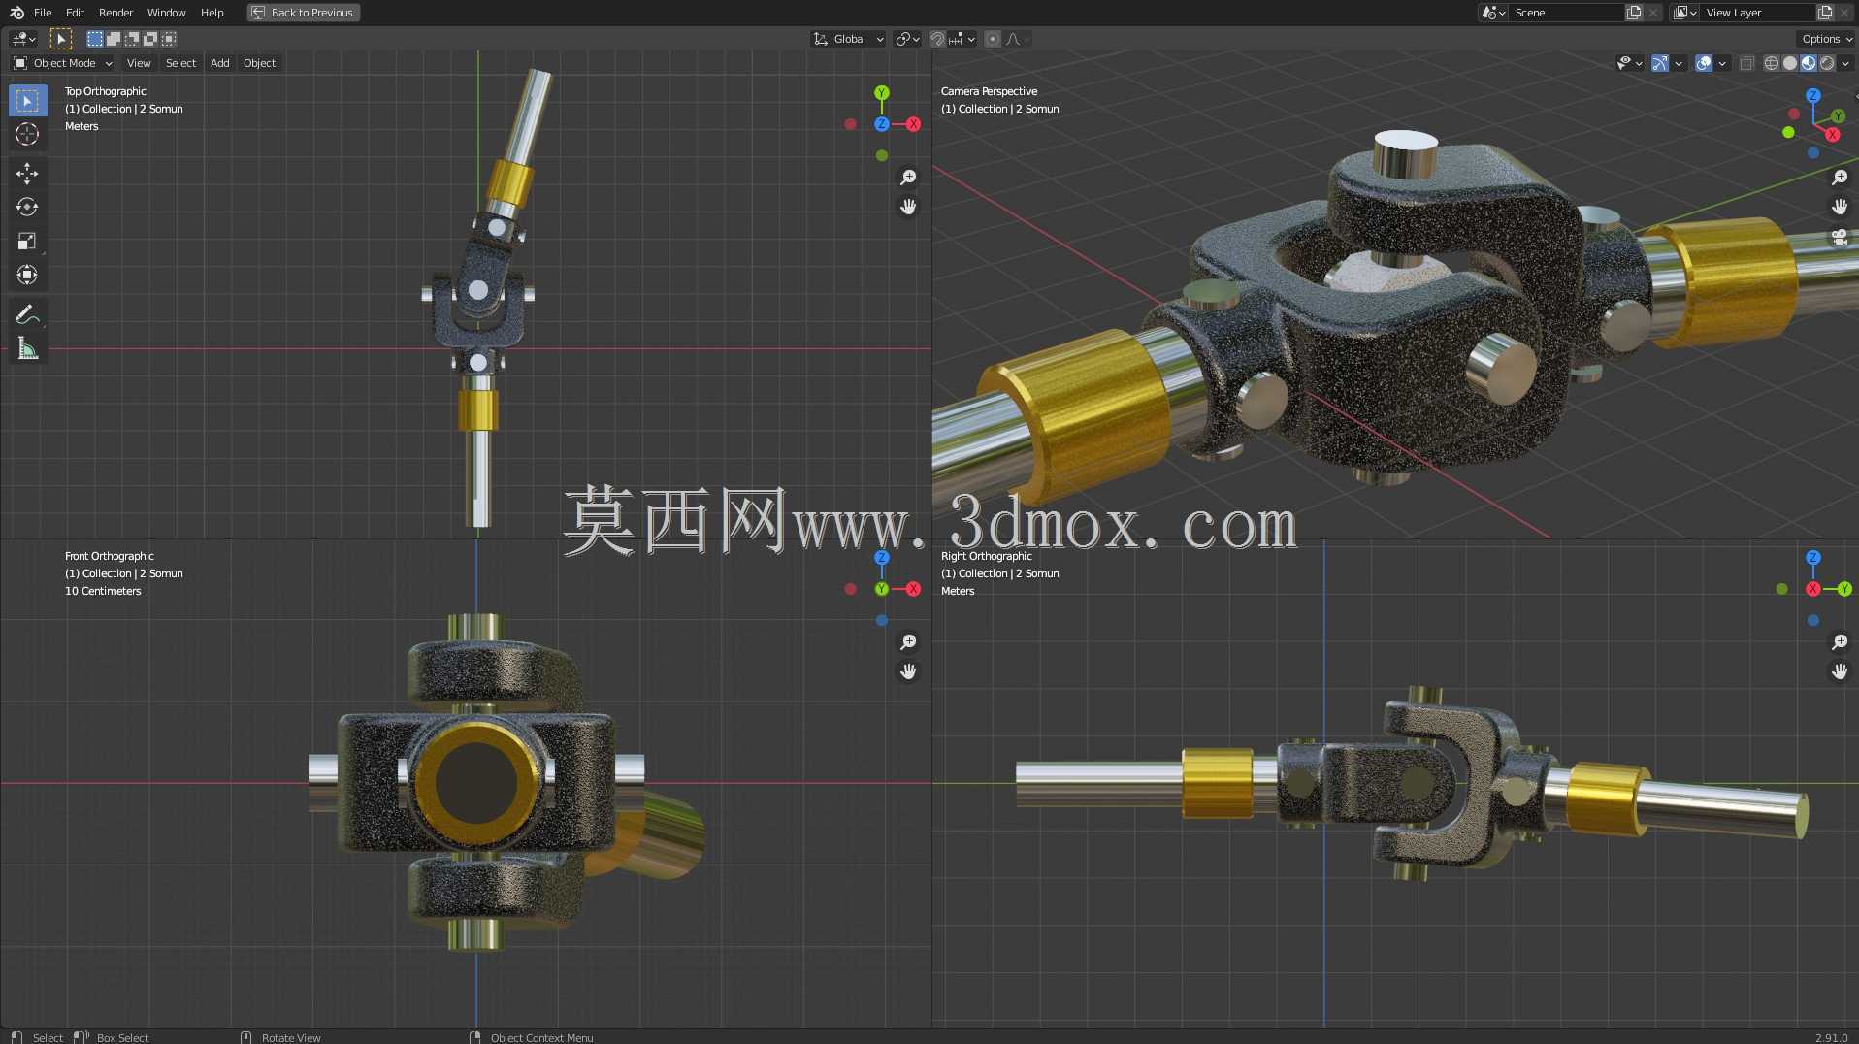The width and height of the screenshot is (1859, 1044).
Task: Add a new view layer
Action: coord(1825,13)
